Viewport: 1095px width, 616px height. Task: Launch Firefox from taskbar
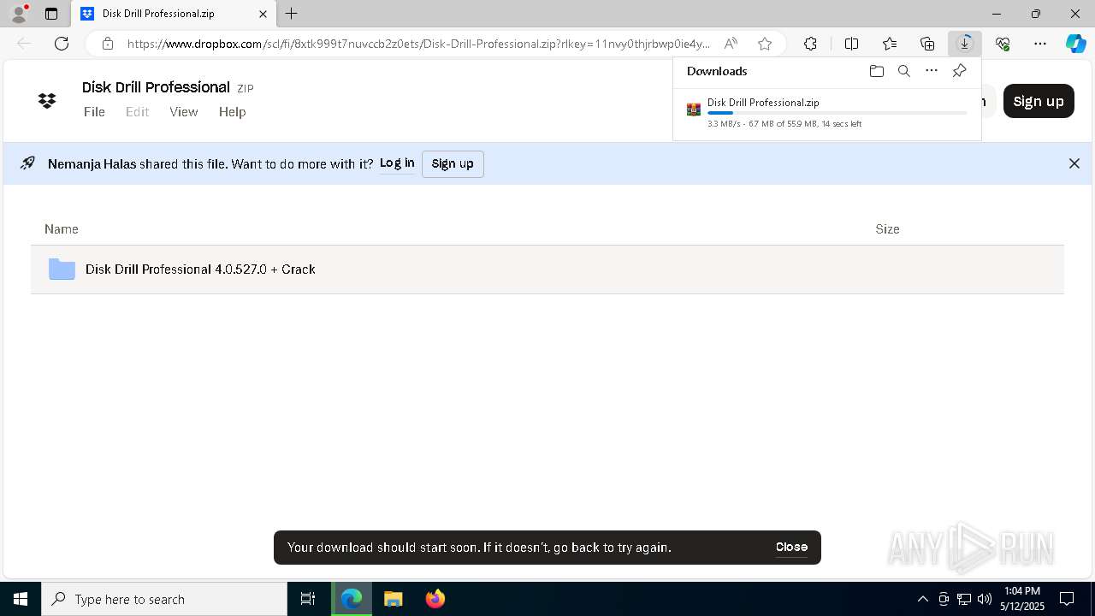[435, 599]
